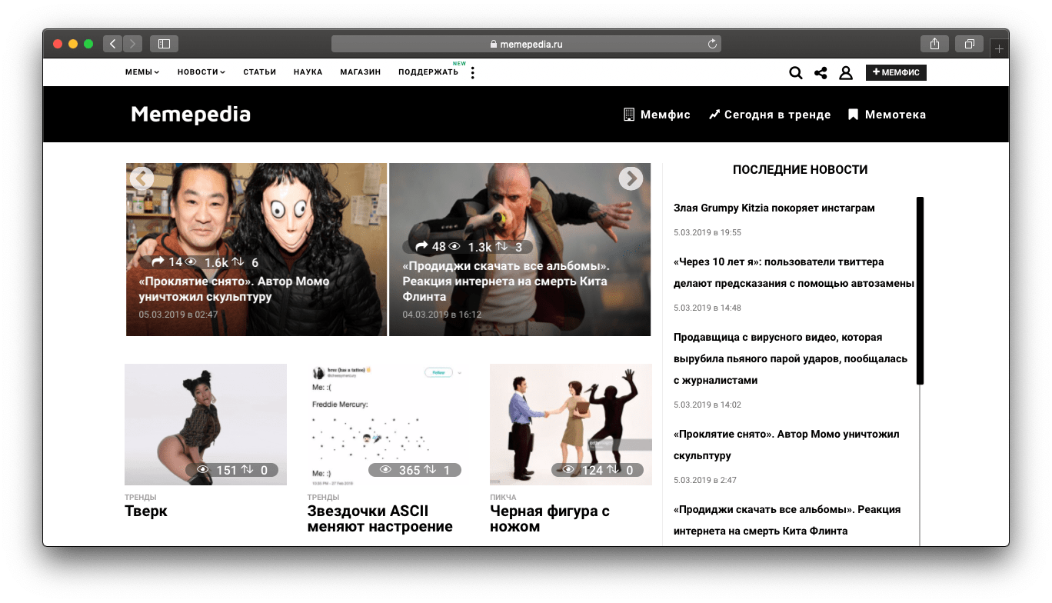Click the search magnifier icon

tap(796, 73)
